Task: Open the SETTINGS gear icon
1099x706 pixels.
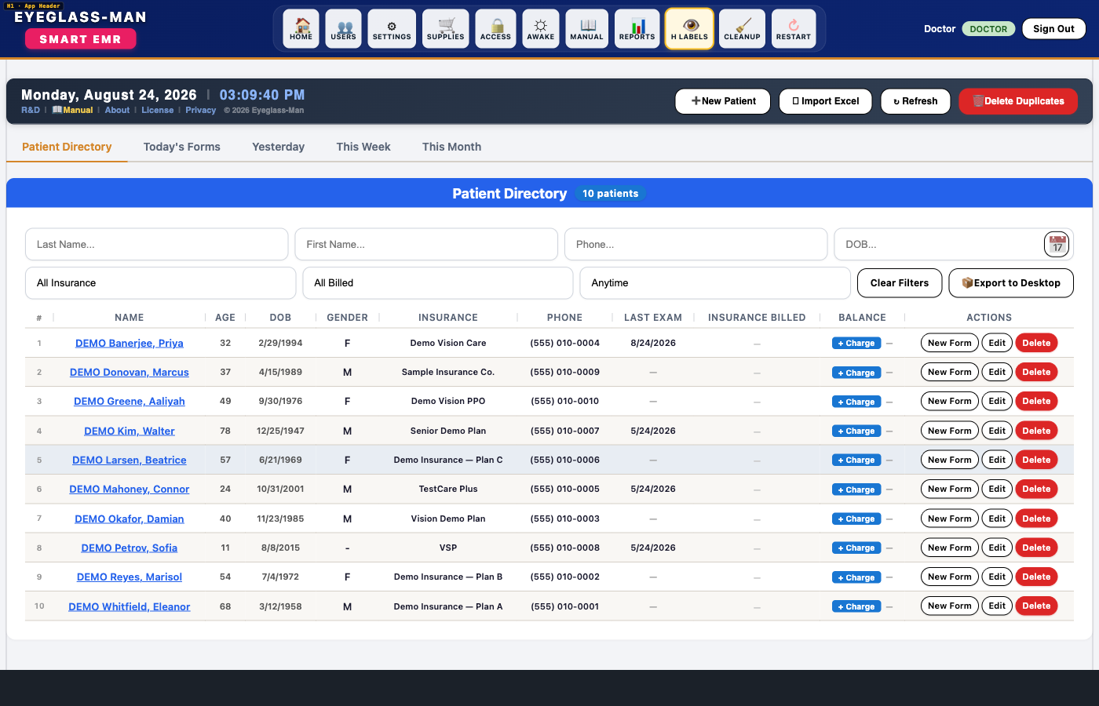Action: (x=392, y=29)
